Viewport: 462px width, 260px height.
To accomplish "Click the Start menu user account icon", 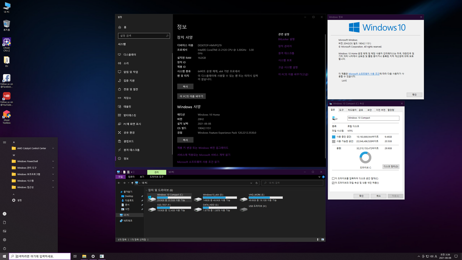I will click(x=4, y=214).
